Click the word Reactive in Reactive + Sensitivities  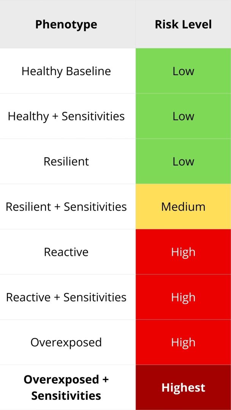(x=28, y=297)
